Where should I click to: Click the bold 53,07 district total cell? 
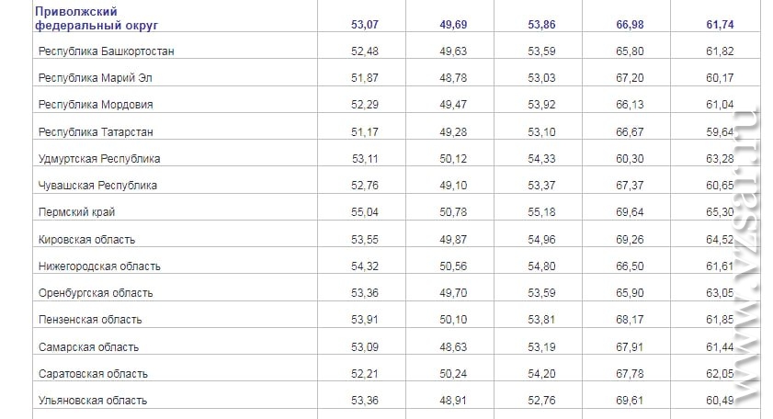pos(365,25)
